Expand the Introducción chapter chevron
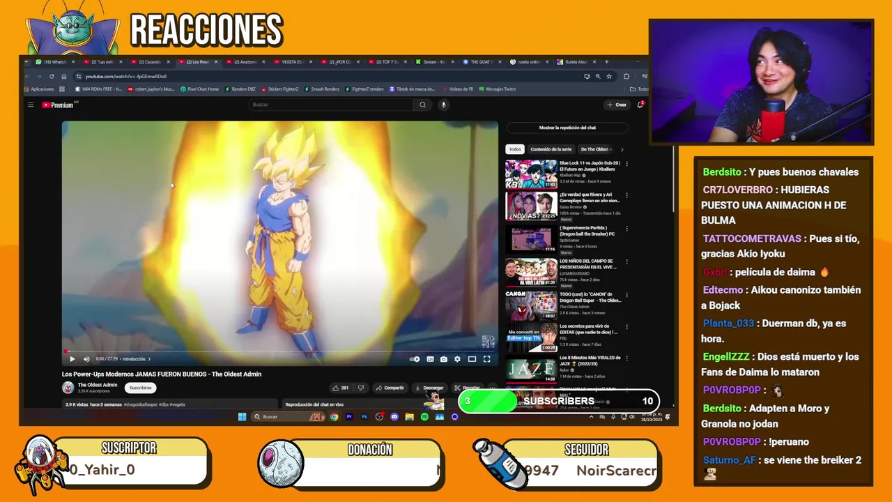 click(x=149, y=359)
